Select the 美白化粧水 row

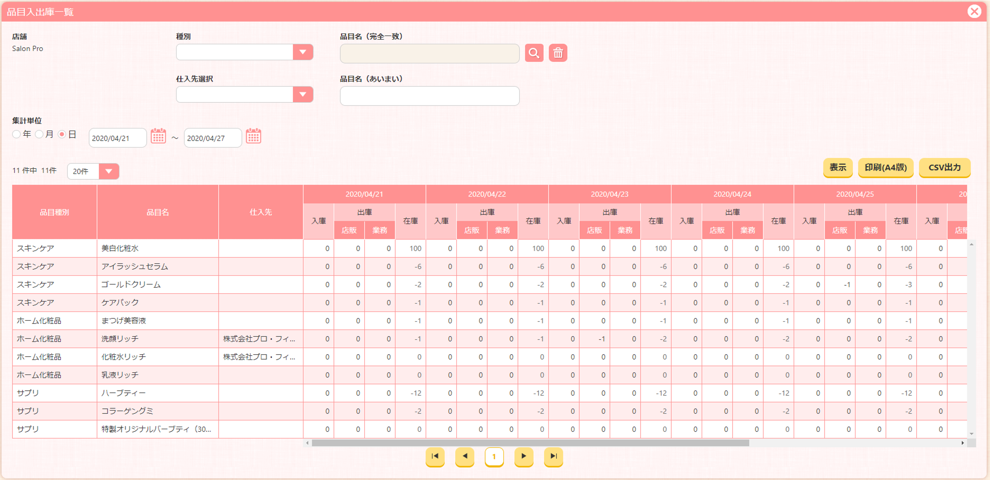point(490,248)
